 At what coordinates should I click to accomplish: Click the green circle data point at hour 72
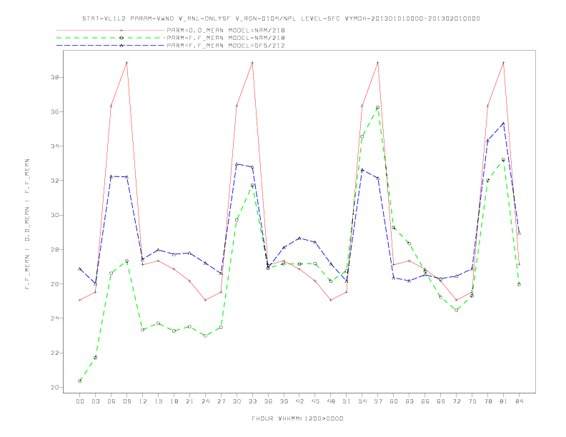click(x=456, y=310)
